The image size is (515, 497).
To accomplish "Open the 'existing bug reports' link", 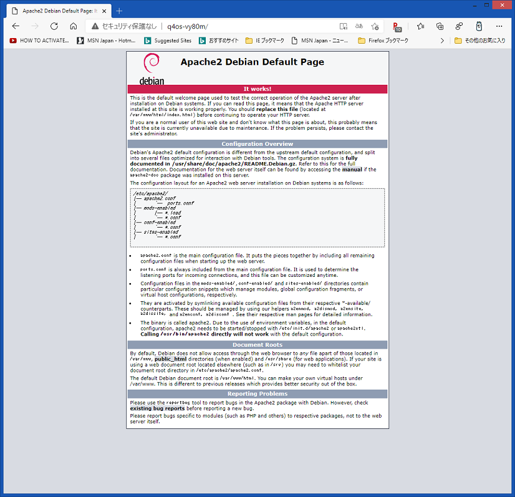I will [x=157, y=408].
